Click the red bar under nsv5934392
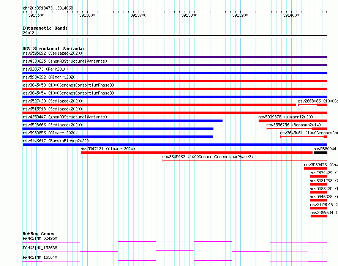Viewport: 338px width, 266px height. 175,81
